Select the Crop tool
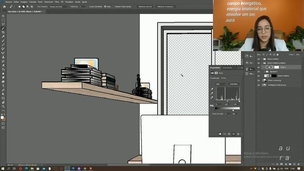Viewport: 304px width, 171px height. (x=3, y=32)
